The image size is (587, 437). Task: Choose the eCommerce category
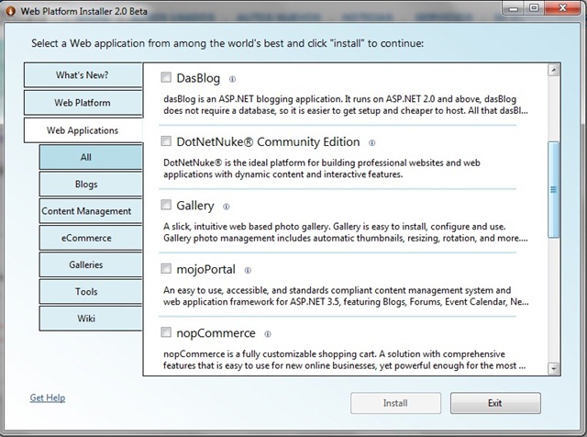pyautogui.click(x=91, y=238)
